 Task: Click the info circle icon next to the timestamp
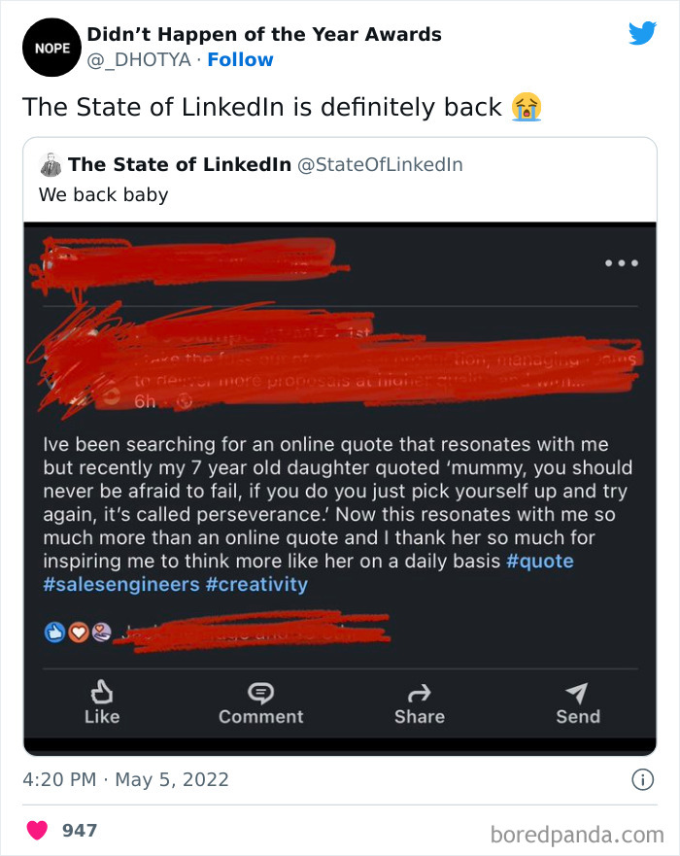tap(643, 779)
